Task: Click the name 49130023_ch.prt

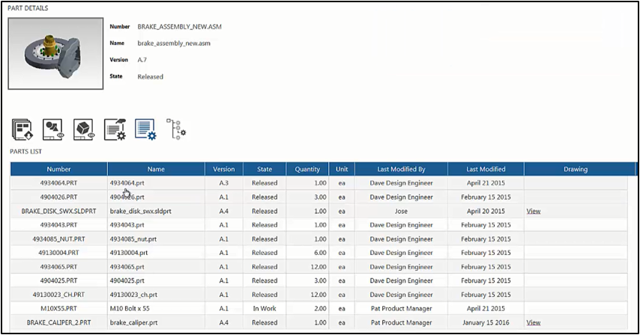Action: (x=133, y=295)
